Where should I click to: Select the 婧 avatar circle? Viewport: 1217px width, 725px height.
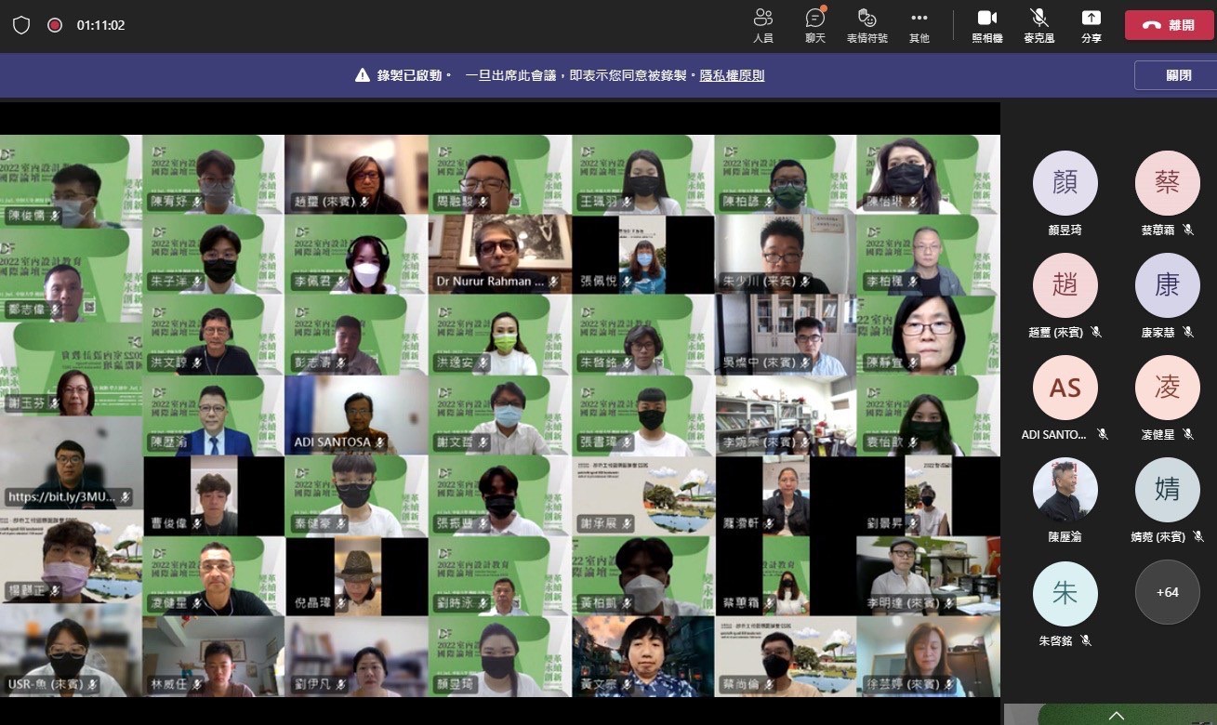click(1168, 490)
